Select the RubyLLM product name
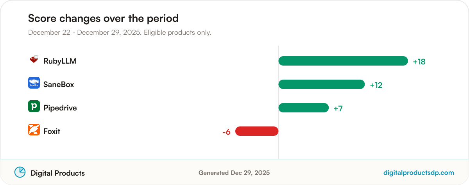469x185 pixels. (x=60, y=61)
